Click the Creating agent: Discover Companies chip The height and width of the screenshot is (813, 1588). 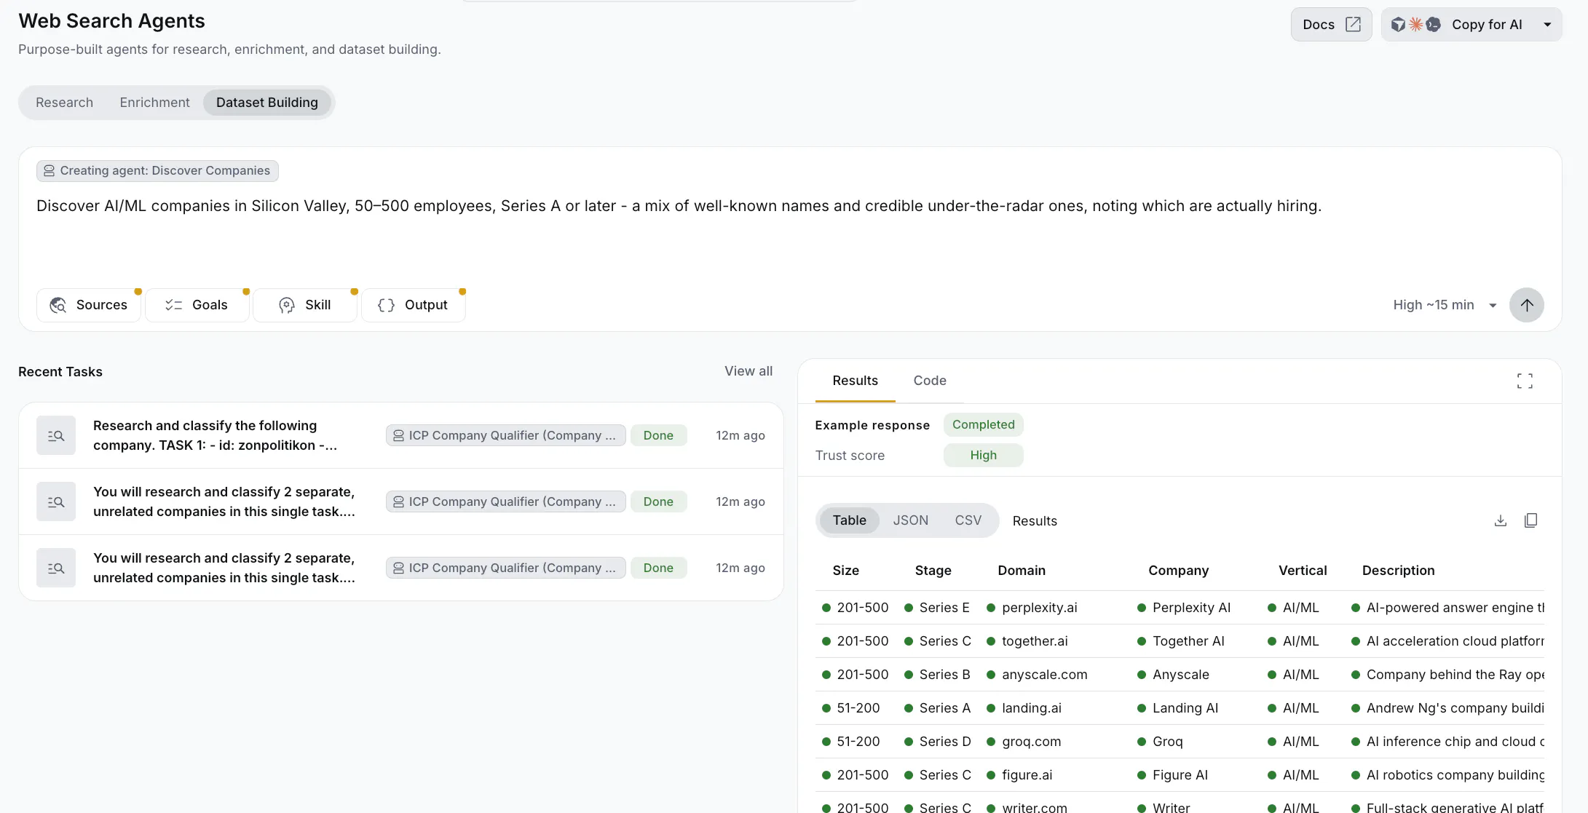coord(157,171)
